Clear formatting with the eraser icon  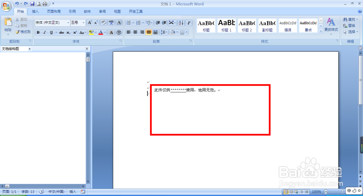click(x=103, y=22)
